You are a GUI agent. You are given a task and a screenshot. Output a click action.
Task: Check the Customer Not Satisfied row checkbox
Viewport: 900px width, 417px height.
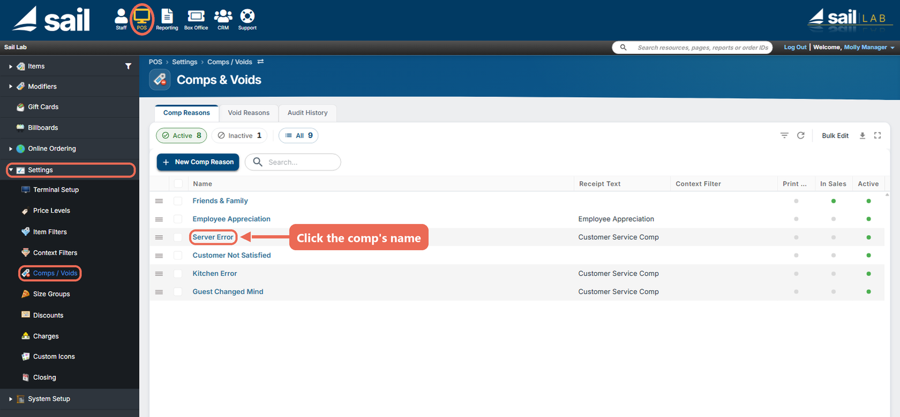coord(178,256)
